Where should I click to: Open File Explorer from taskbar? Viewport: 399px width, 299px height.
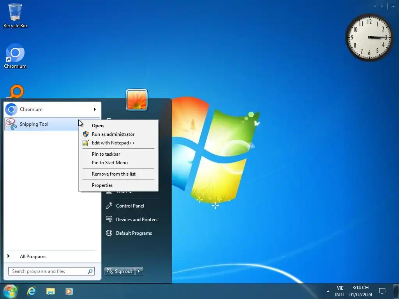(x=50, y=291)
